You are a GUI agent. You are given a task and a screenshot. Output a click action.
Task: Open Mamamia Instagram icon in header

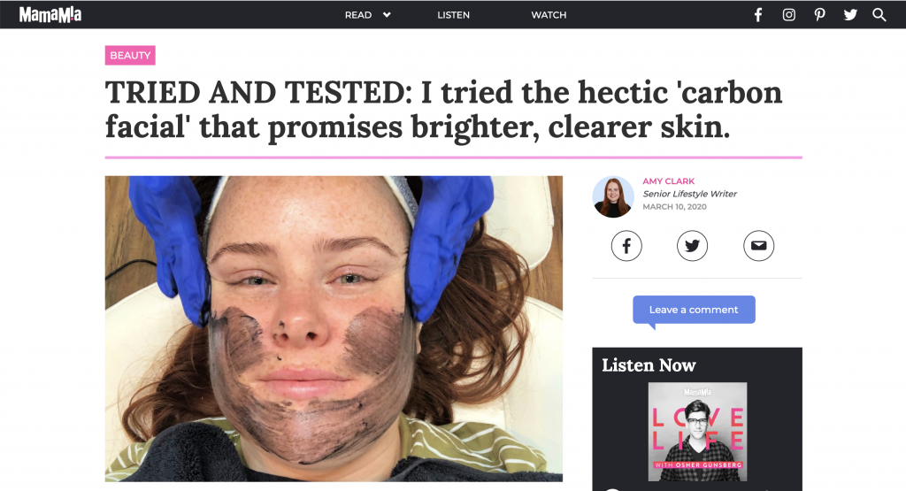[x=788, y=15]
